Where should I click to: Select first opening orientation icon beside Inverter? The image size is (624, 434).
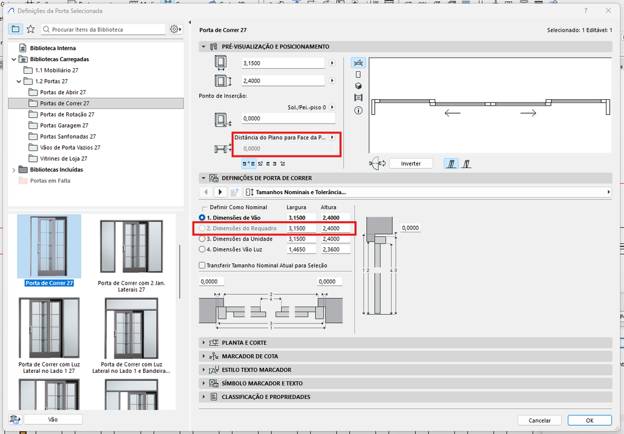451,164
